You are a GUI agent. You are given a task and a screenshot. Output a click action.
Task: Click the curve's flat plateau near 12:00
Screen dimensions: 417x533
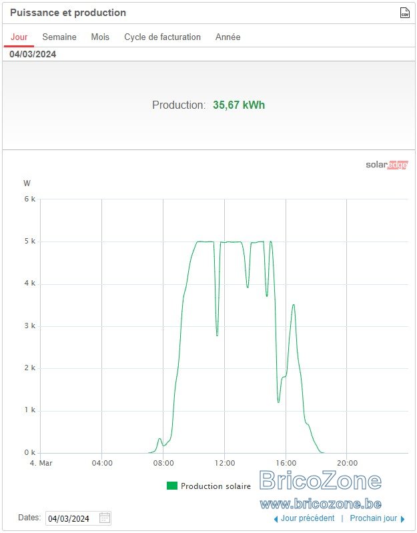231,242
